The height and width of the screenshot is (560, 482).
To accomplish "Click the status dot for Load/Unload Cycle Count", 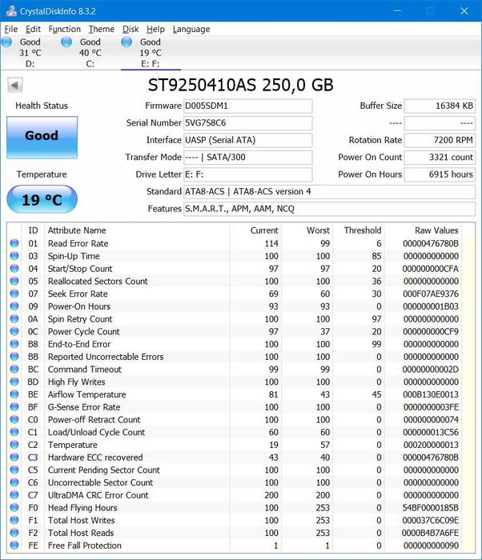I will point(14,432).
